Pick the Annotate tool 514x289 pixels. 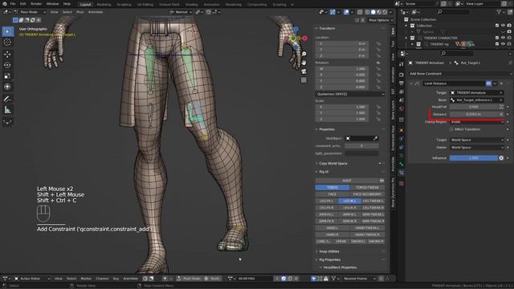7,99
